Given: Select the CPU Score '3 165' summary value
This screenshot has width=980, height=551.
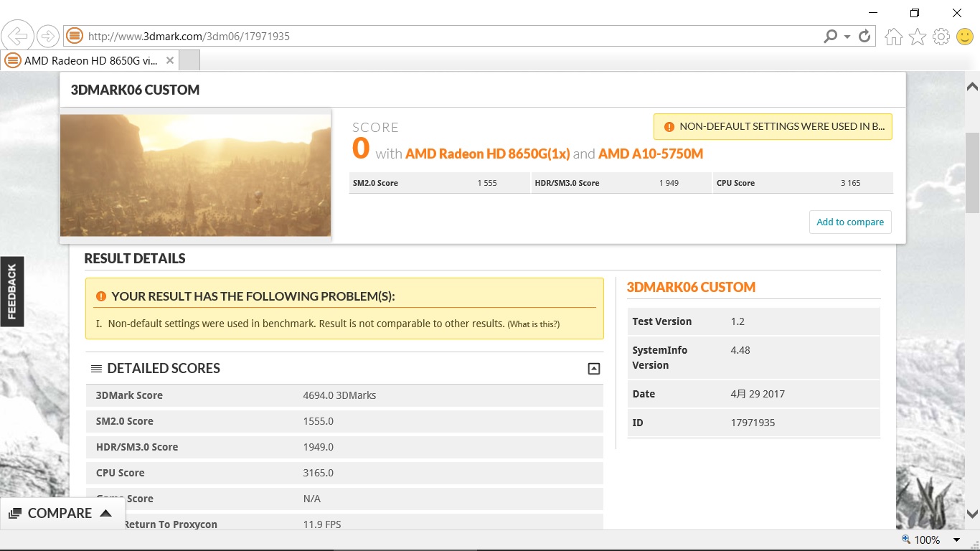Looking at the screenshot, I should tap(850, 183).
